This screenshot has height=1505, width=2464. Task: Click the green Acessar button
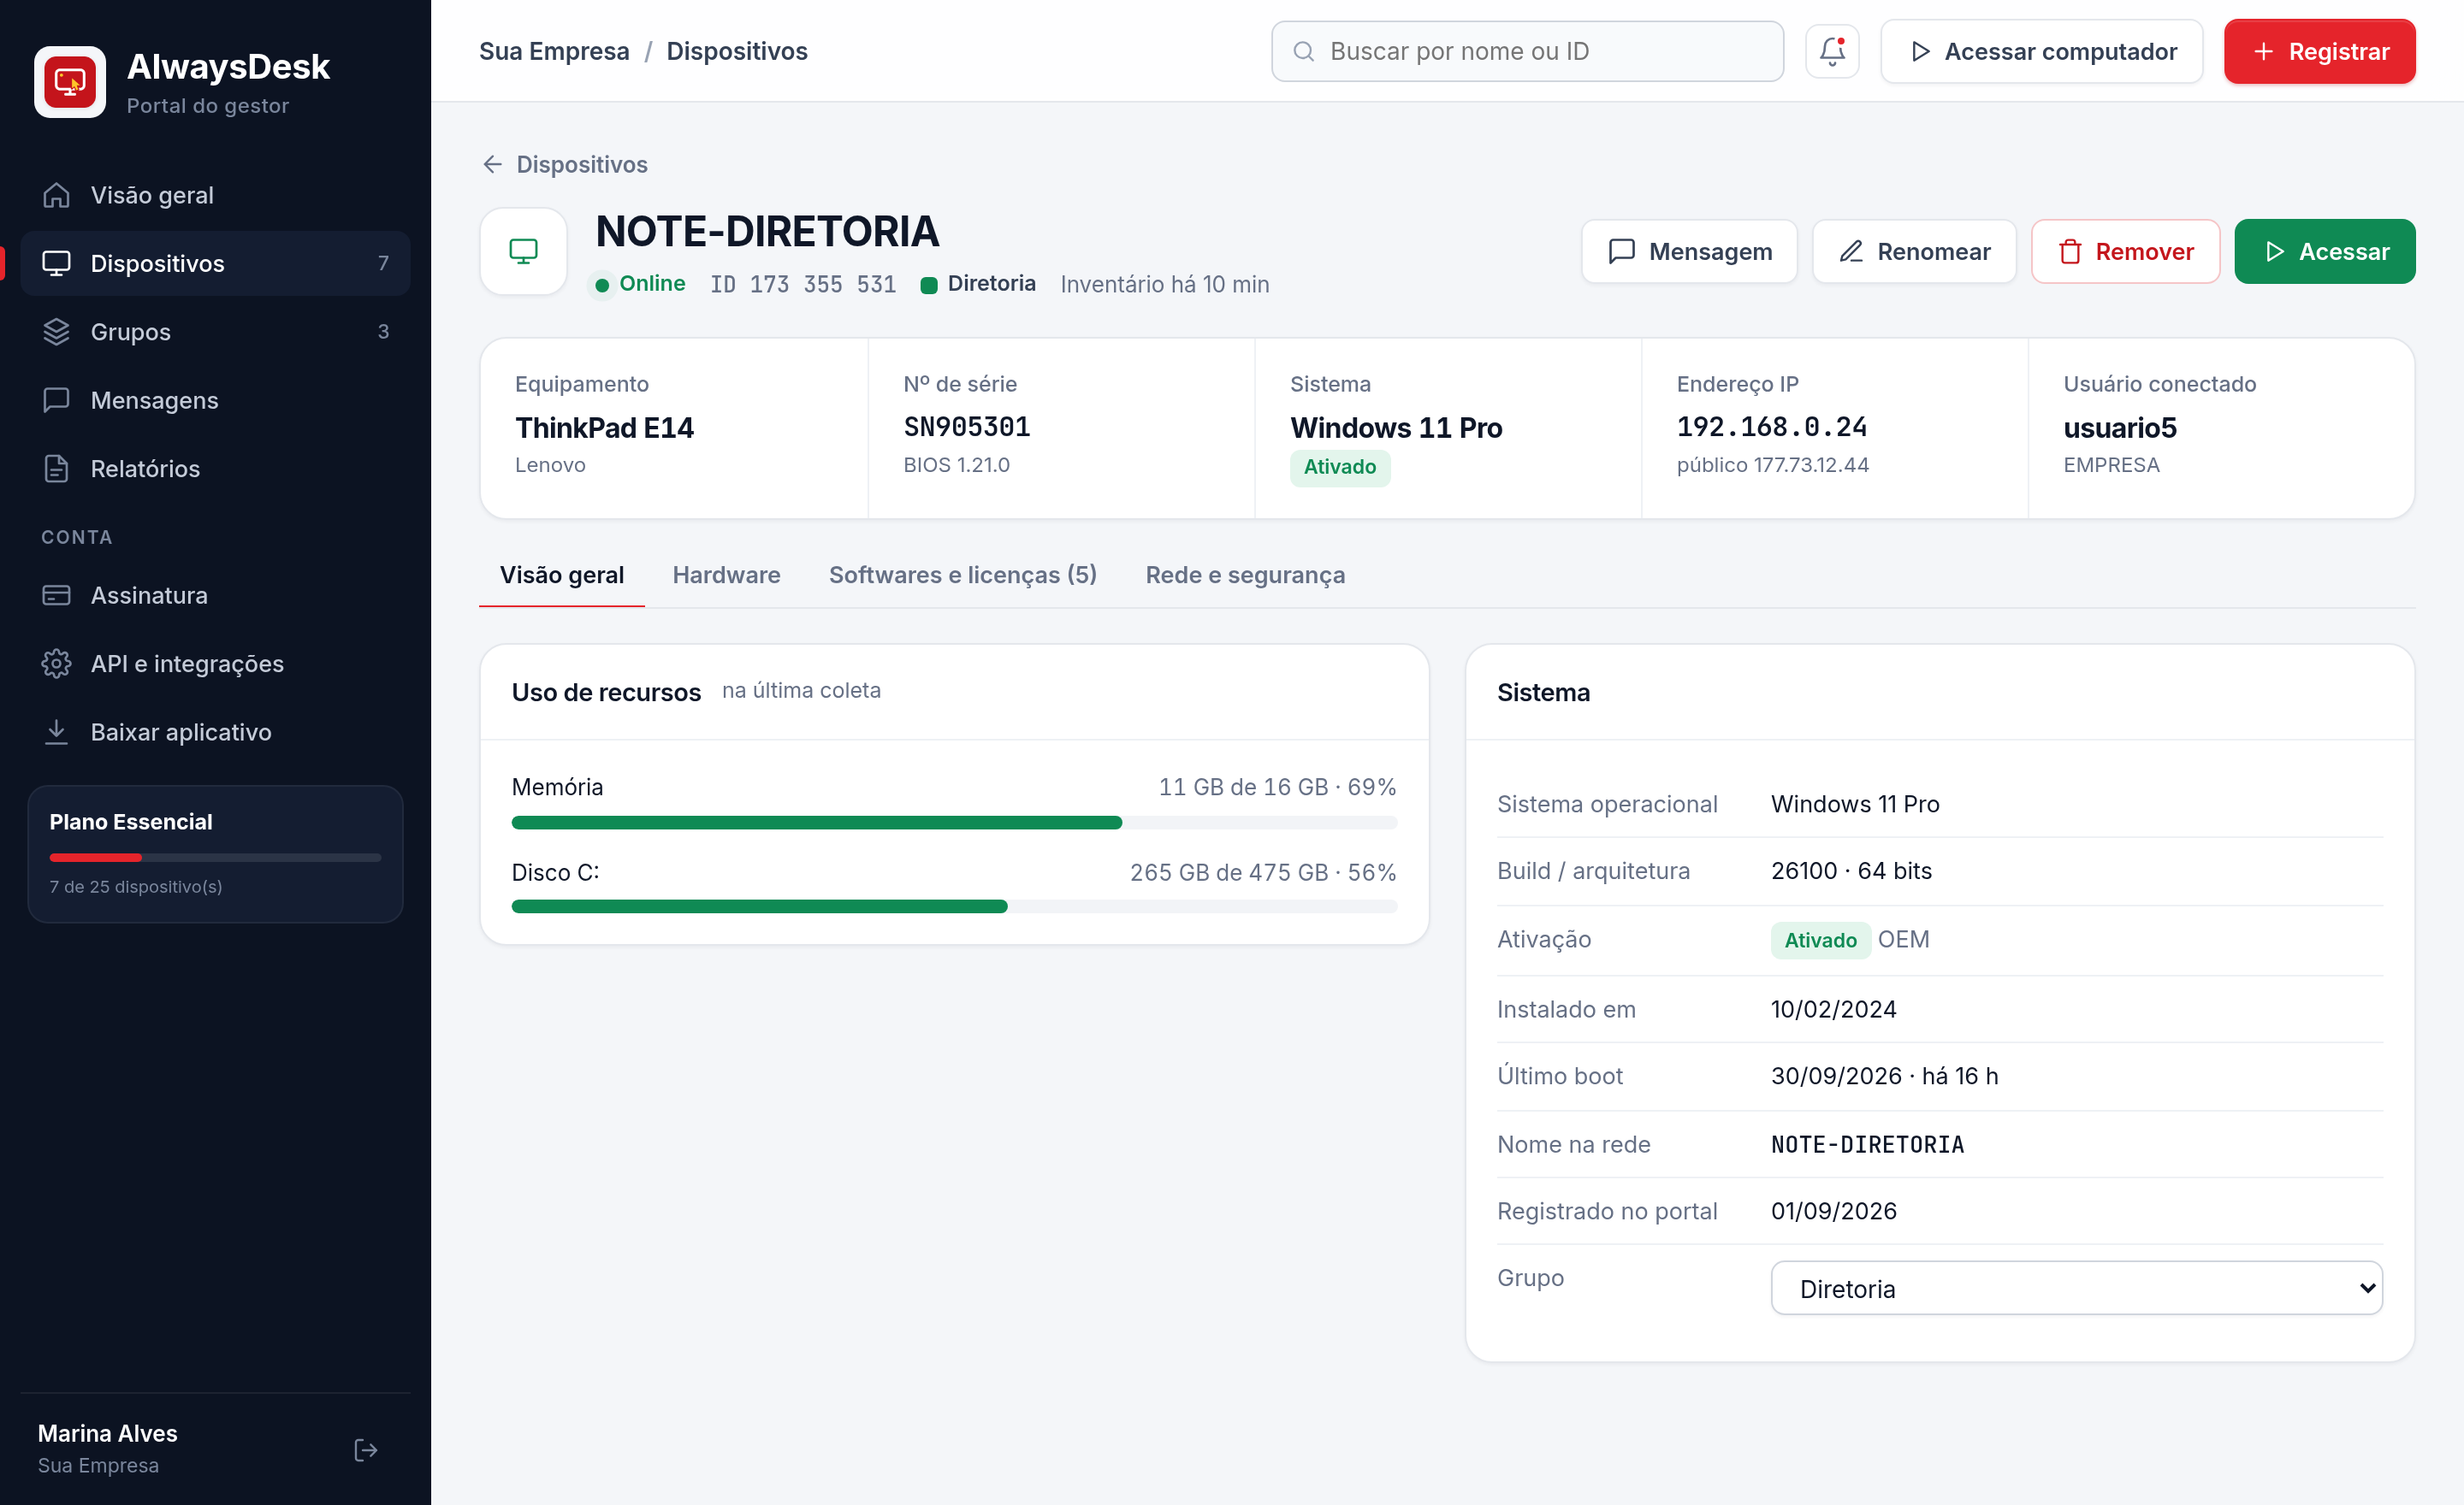coord(2324,252)
